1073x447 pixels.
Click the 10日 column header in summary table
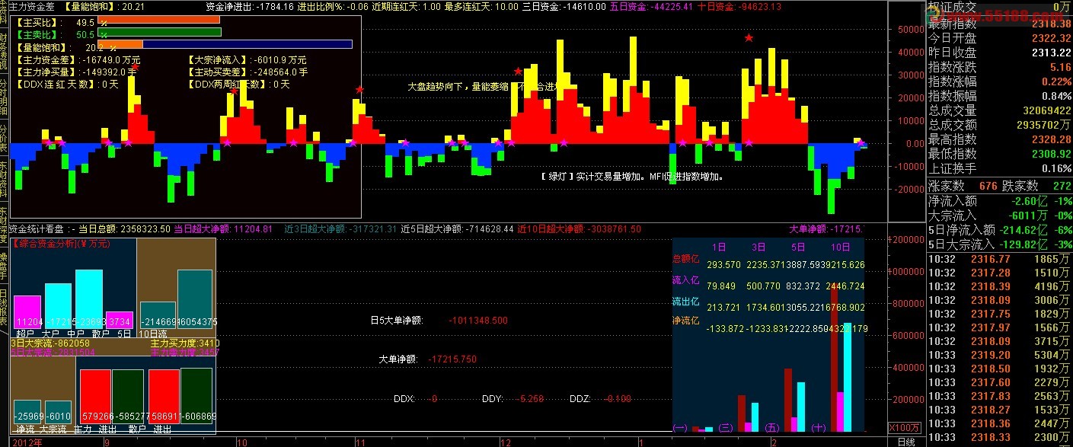coord(841,247)
